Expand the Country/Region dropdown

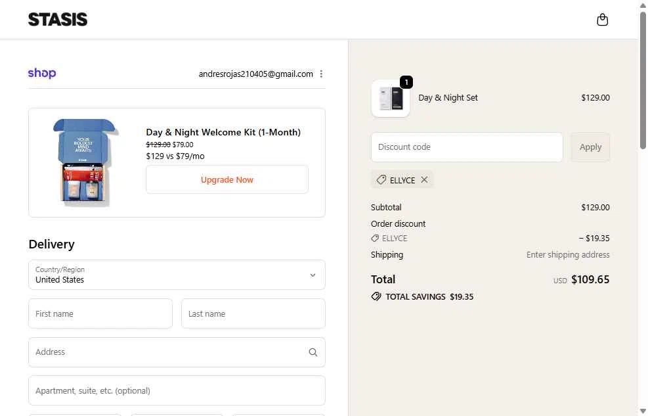click(177, 275)
